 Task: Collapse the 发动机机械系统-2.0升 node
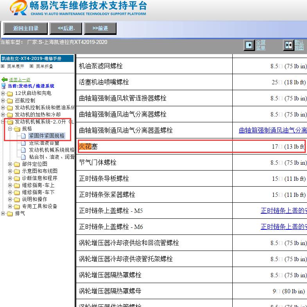[x=3, y=122]
